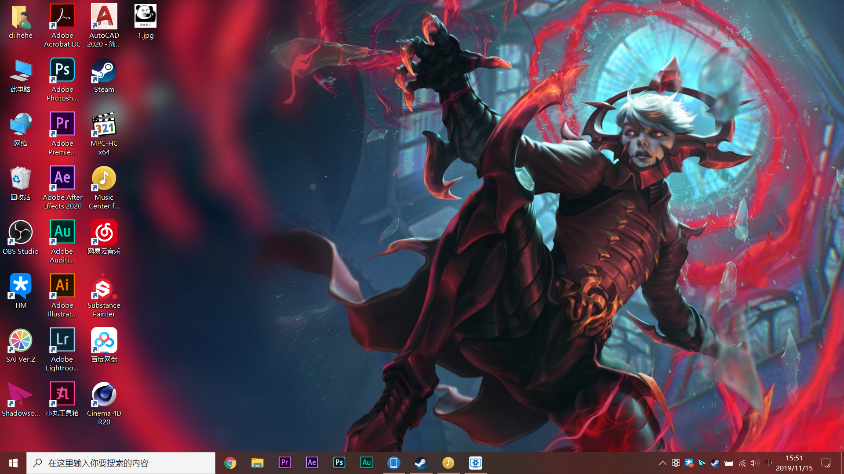844x474 pixels.
Task: Select the Shadowsocks desktop shortcut
Action: (21, 400)
